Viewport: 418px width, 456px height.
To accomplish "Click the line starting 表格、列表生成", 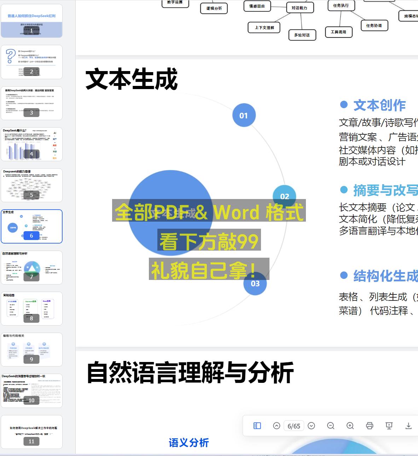I will click(x=378, y=297).
